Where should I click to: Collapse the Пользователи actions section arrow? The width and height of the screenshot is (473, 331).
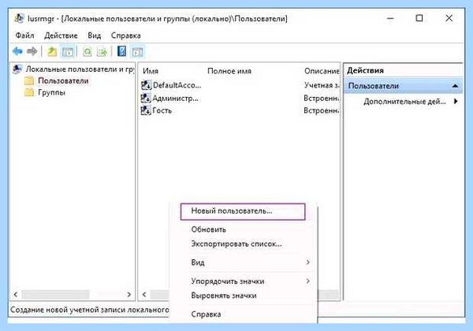[x=455, y=86]
